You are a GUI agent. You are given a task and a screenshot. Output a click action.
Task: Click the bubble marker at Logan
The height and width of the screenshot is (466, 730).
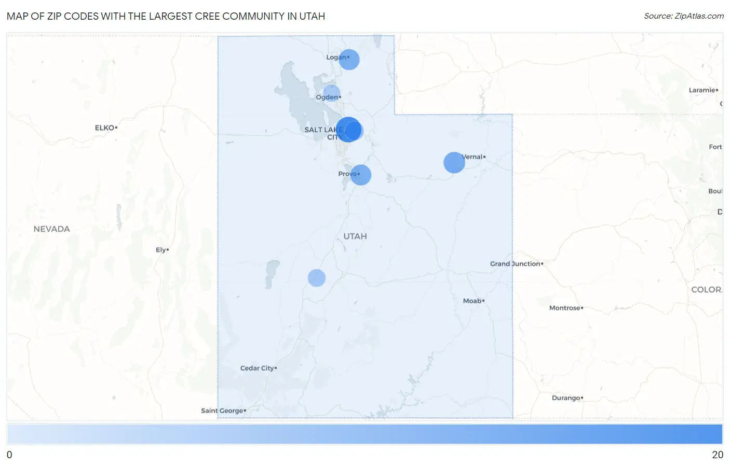349,60
